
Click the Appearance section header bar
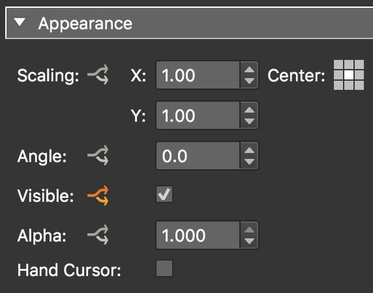pos(189,23)
